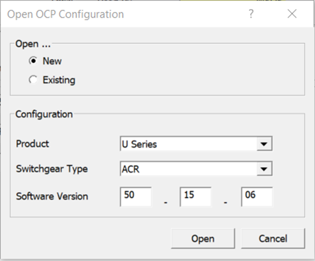Cancel the configuration dialog
315x261 pixels.
[x=273, y=239]
